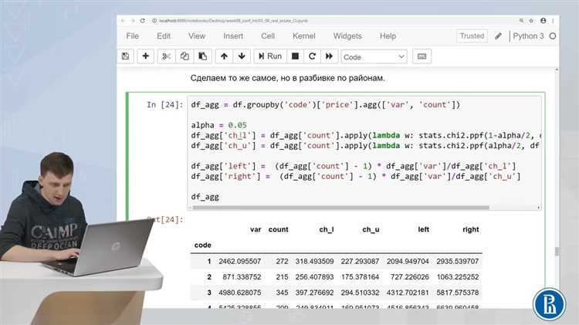
Task: Click the 'code' index label
Action: (x=203, y=245)
